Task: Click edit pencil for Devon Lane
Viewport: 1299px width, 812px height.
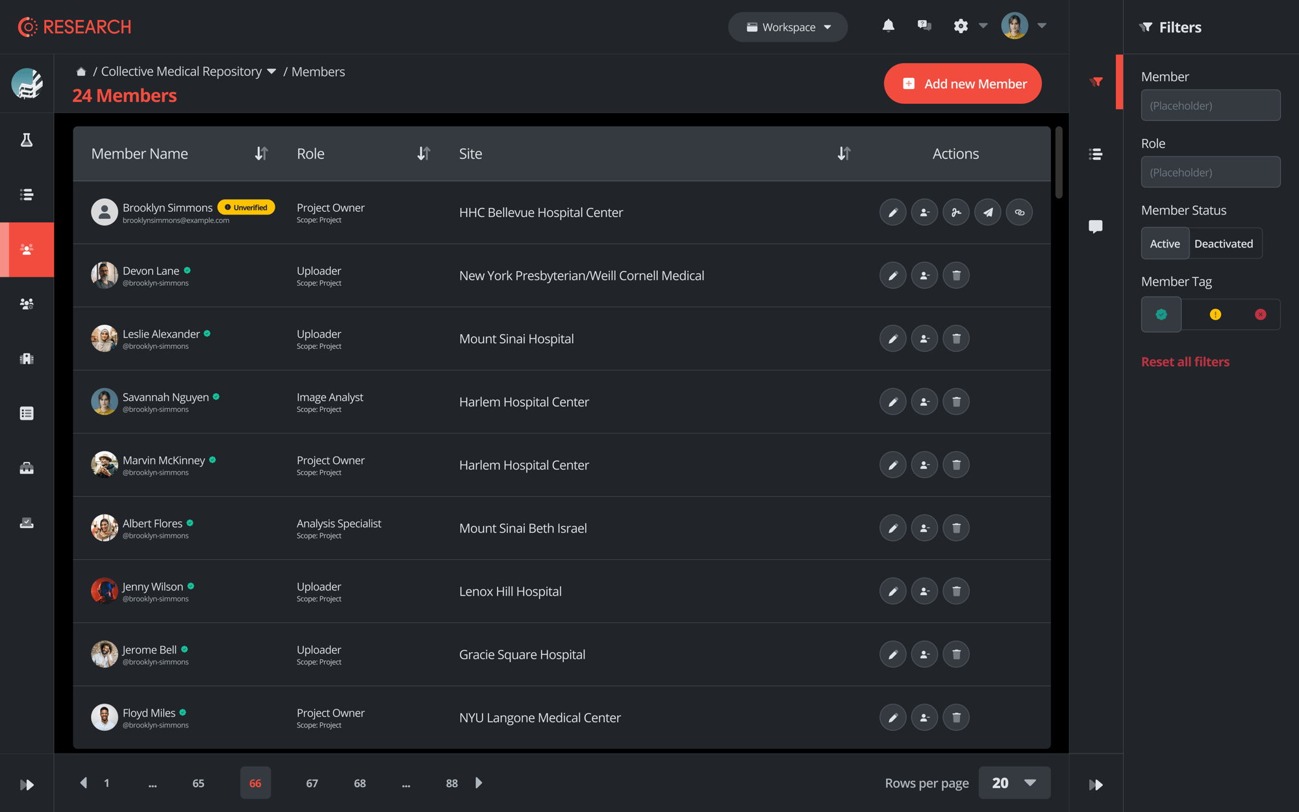Action: (892, 275)
